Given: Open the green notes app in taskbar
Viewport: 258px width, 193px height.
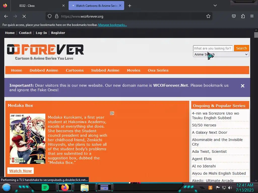Looking at the screenshot, I should (45, 187).
